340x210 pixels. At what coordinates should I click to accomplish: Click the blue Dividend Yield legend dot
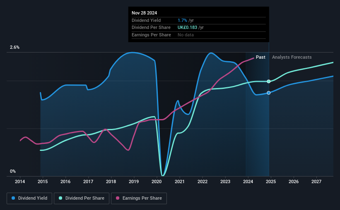click(13, 198)
